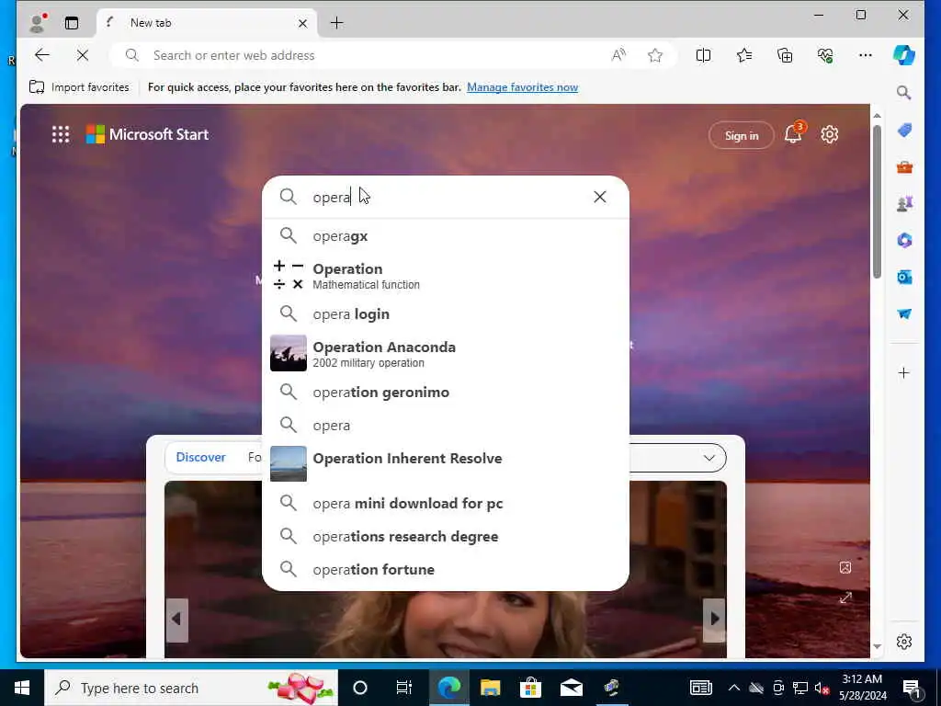Open Copilot sidebar icon
941x706 pixels.
(x=904, y=55)
